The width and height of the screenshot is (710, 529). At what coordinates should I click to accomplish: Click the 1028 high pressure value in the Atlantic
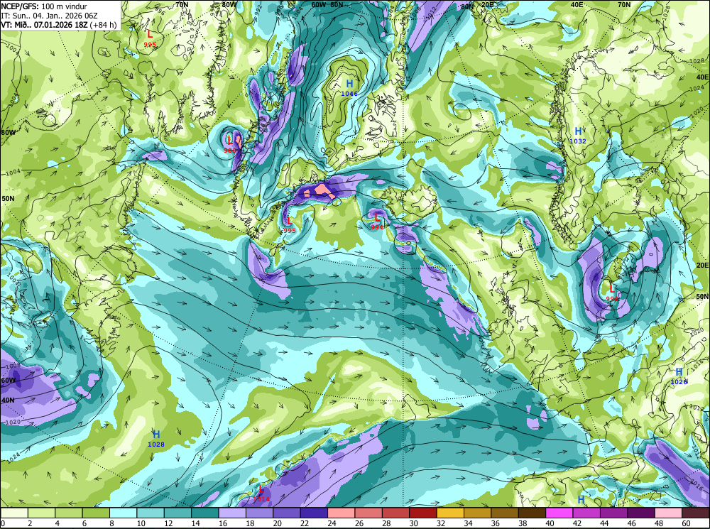click(x=156, y=445)
